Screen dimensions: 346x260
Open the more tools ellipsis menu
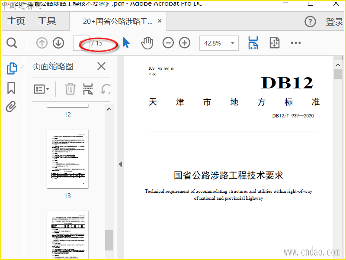(296, 43)
